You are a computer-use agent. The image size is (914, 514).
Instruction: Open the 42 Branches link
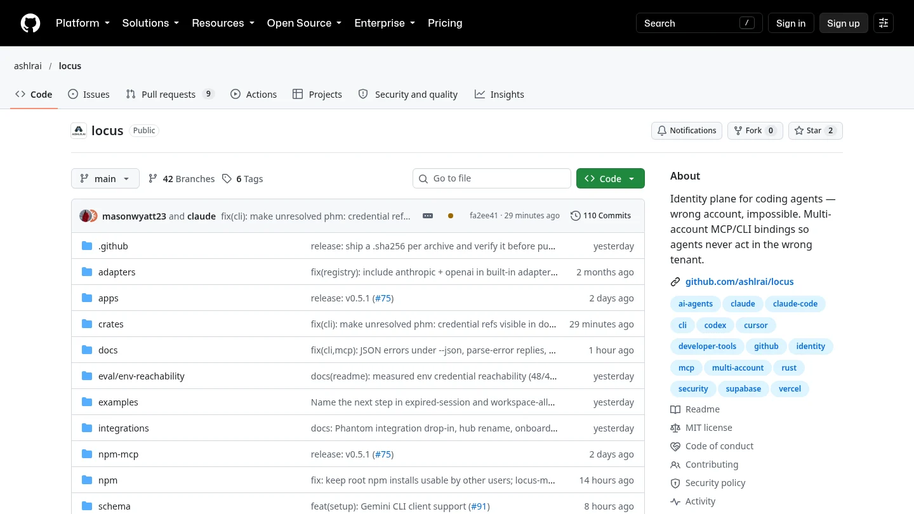(182, 179)
